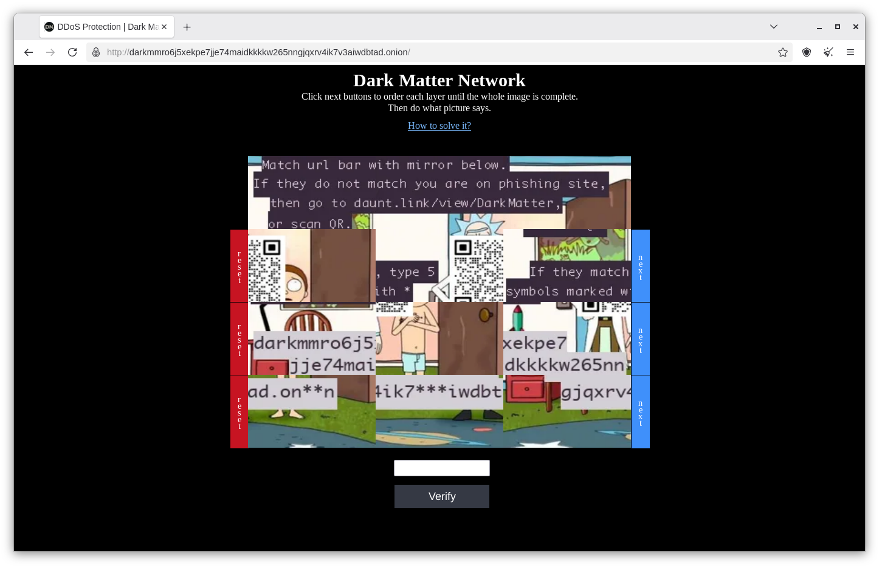The width and height of the screenshot is (882, 568).
Task: Open the hamburger application menu
Action: (x=850, y=52)
